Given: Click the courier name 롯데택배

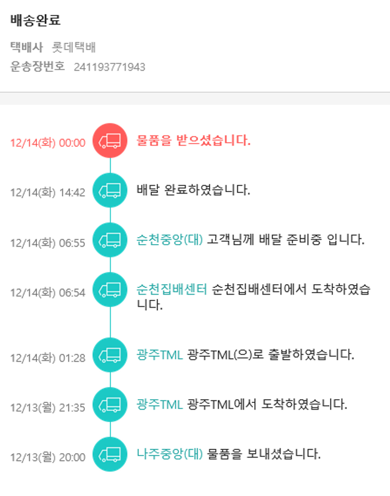Looking at the screenshot, I should 74,48.
